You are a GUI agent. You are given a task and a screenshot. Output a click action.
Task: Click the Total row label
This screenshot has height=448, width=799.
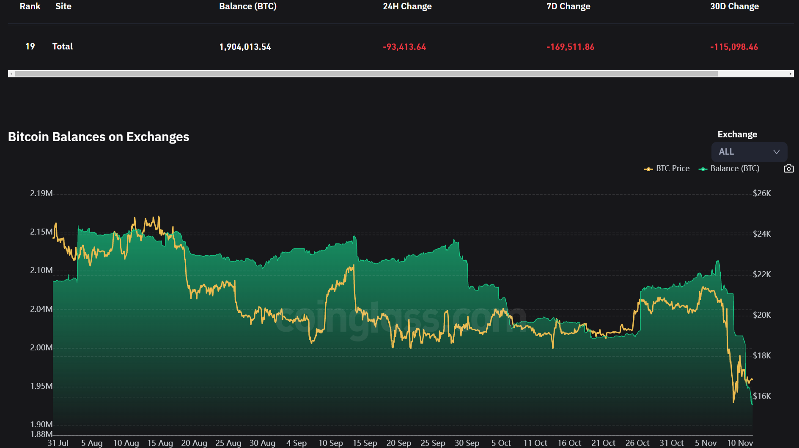(x=63, y=46)
